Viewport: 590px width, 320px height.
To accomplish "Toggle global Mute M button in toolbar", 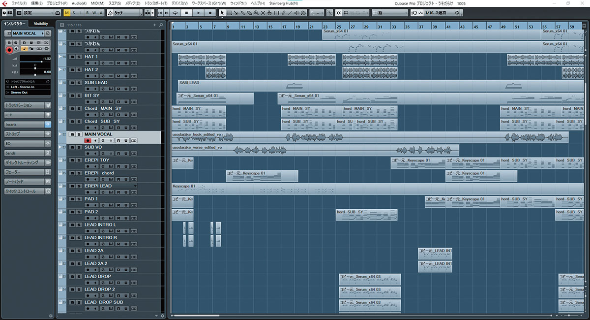I will click(67, 12).
